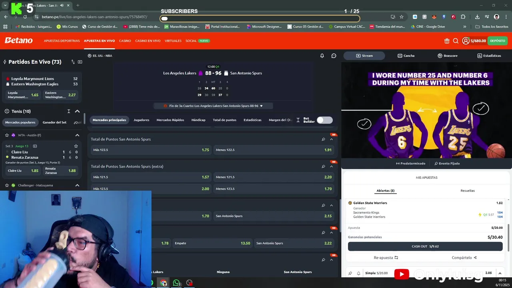Collapse the Tenis (10) section

click(x=77, y=111)
